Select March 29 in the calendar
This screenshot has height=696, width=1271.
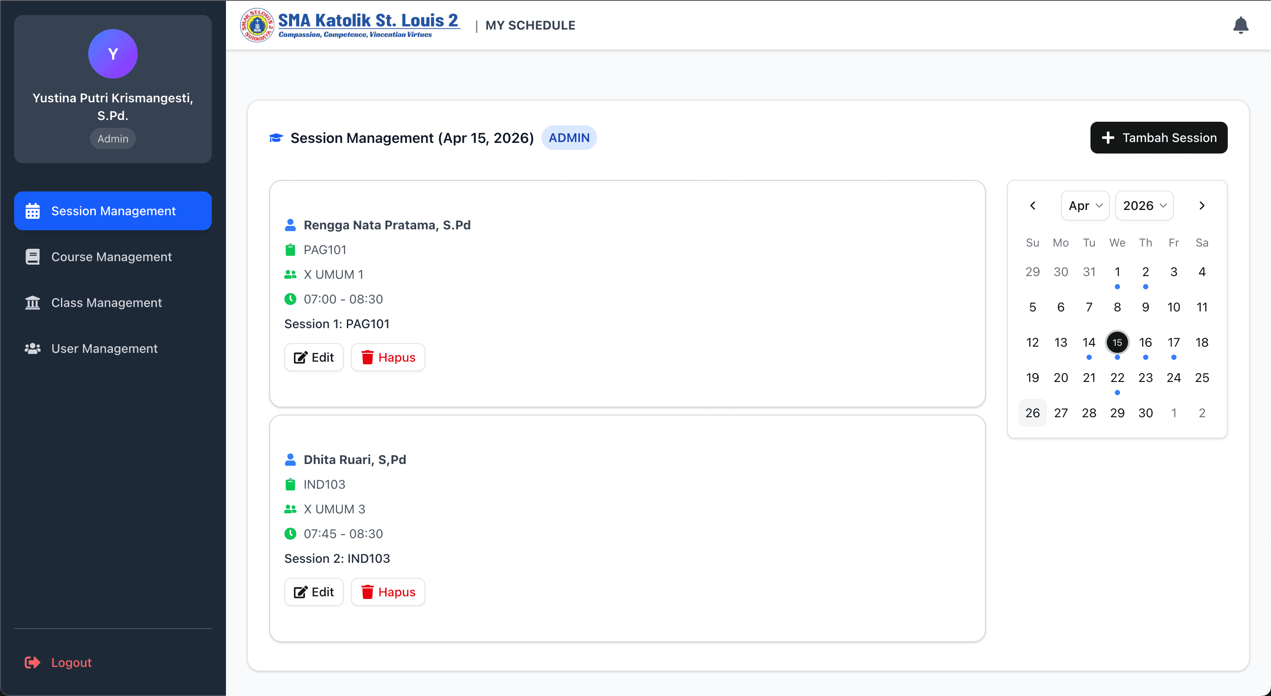click(x=1032, y=272)
